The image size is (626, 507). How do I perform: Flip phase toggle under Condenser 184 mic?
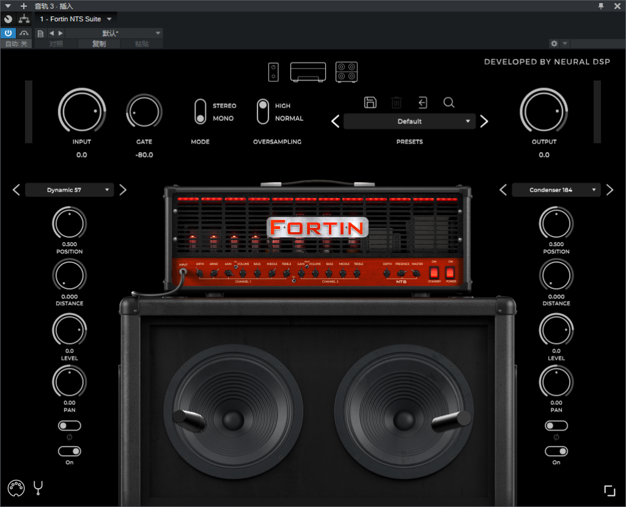point(556,426)
